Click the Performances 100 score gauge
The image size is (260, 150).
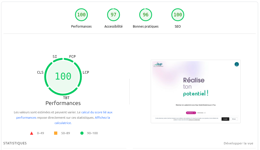tap(81, 15)
